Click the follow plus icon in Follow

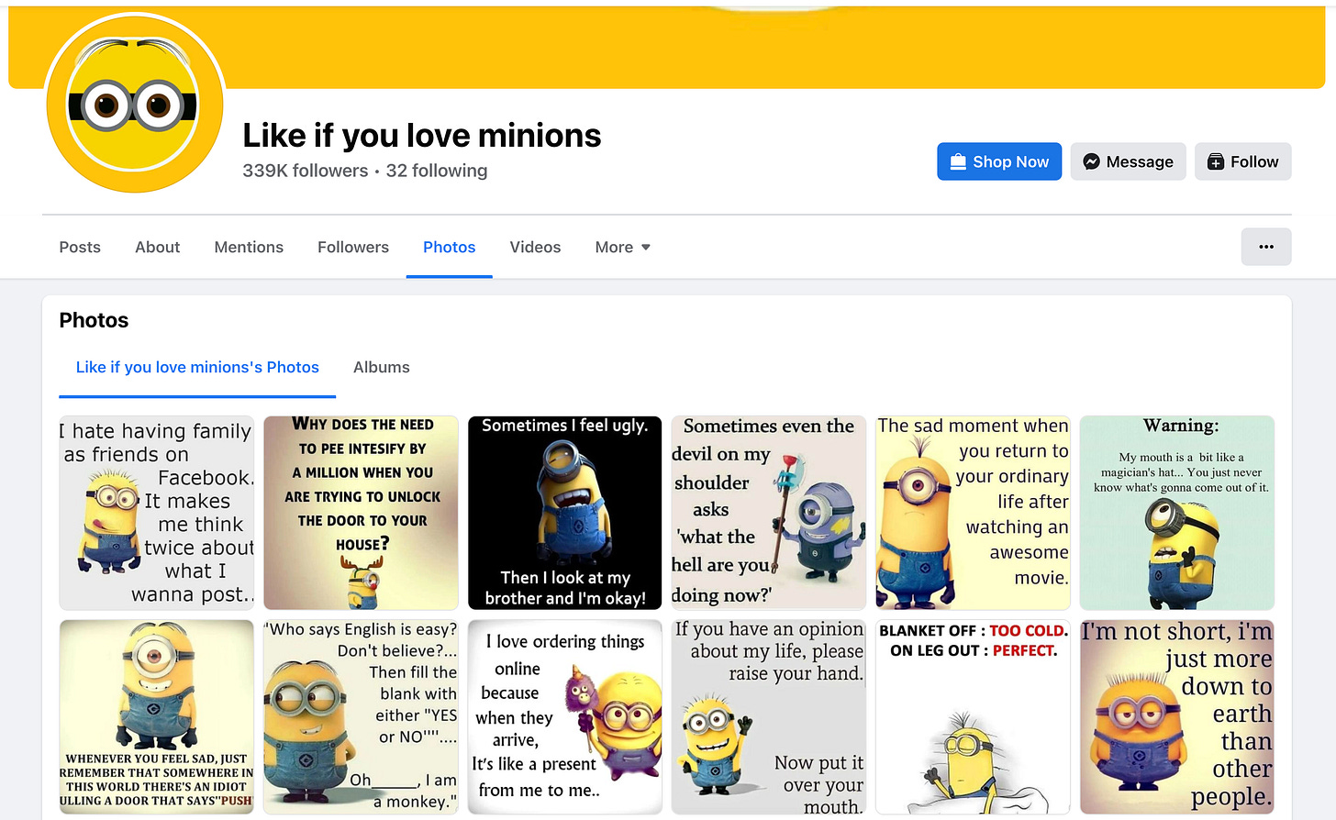[1216, 161]
